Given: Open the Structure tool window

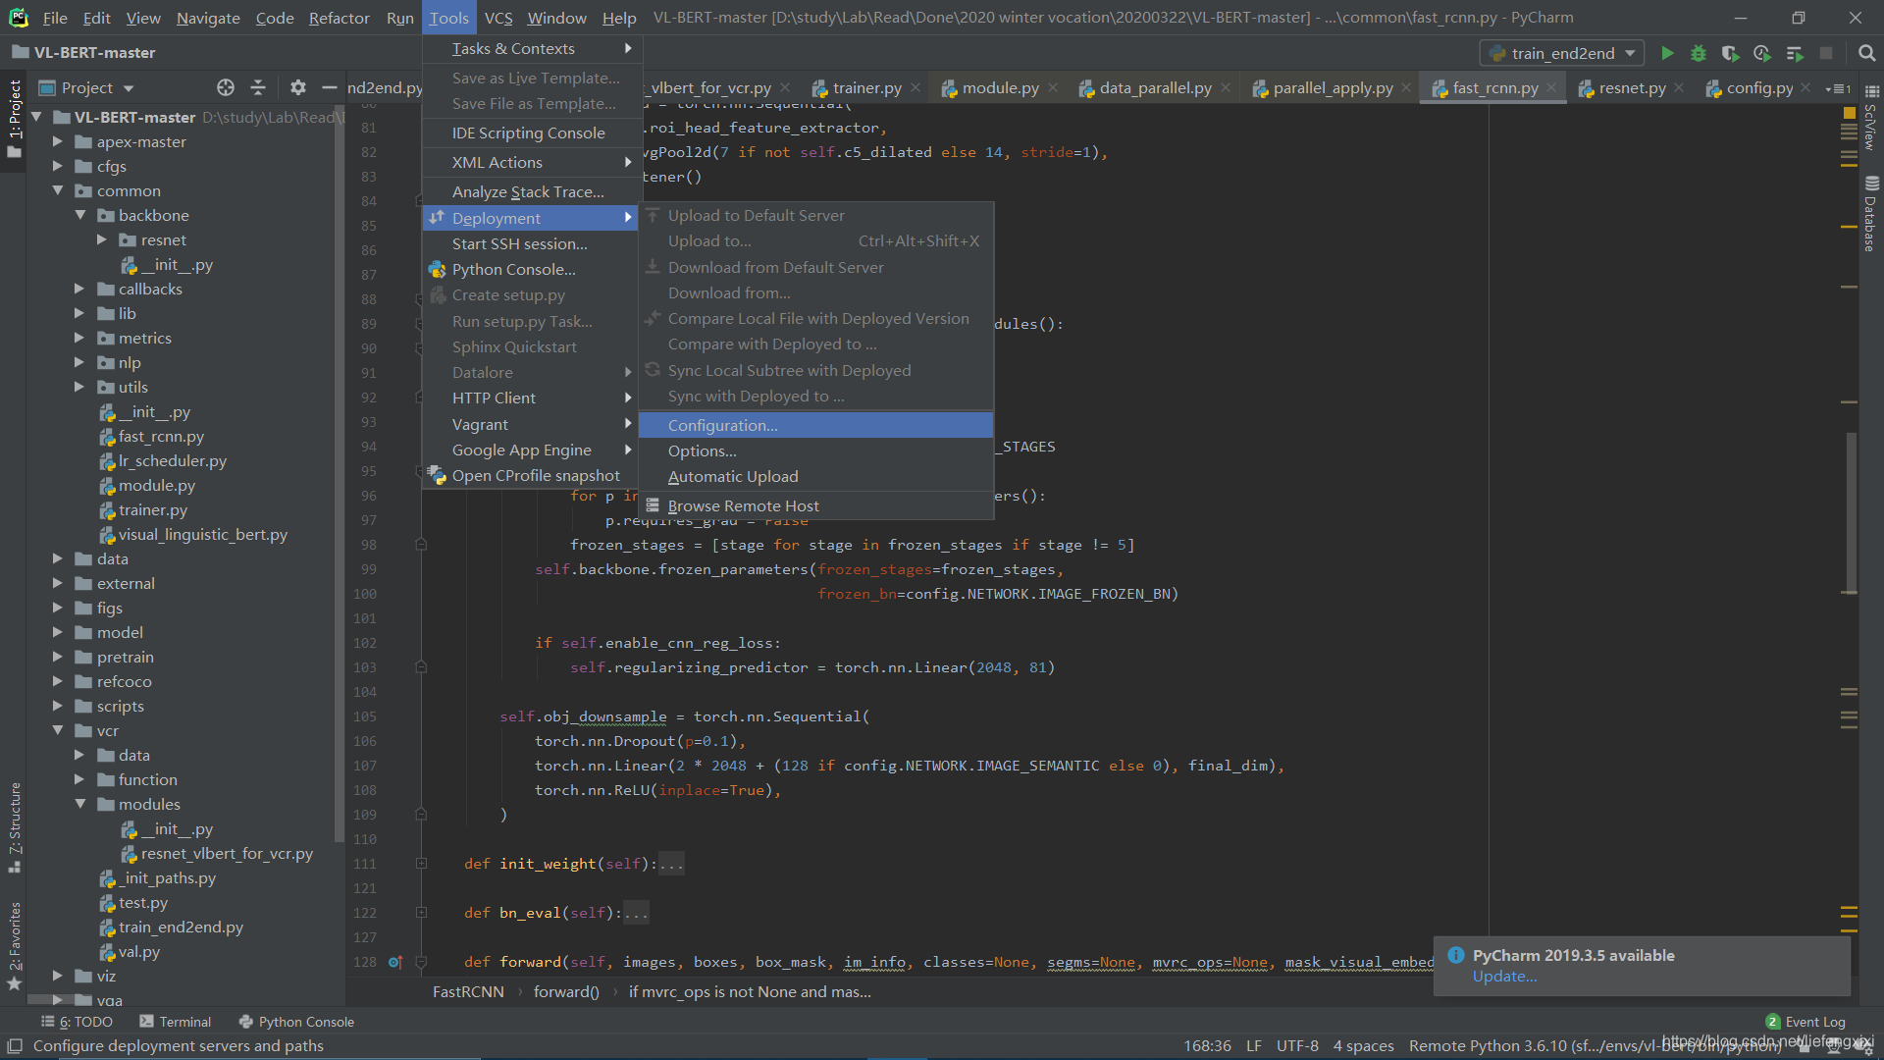Looking at the screenshot, I should click(15, 826).
